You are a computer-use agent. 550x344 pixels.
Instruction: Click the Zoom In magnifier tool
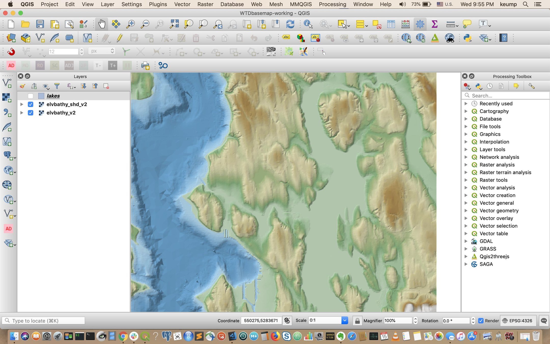131,24
